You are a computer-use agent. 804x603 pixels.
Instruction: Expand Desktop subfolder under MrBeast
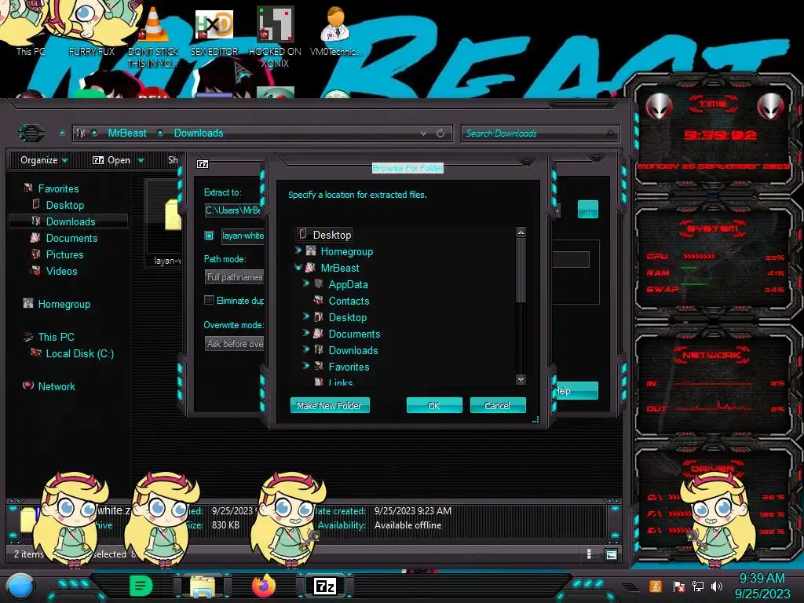305,316
